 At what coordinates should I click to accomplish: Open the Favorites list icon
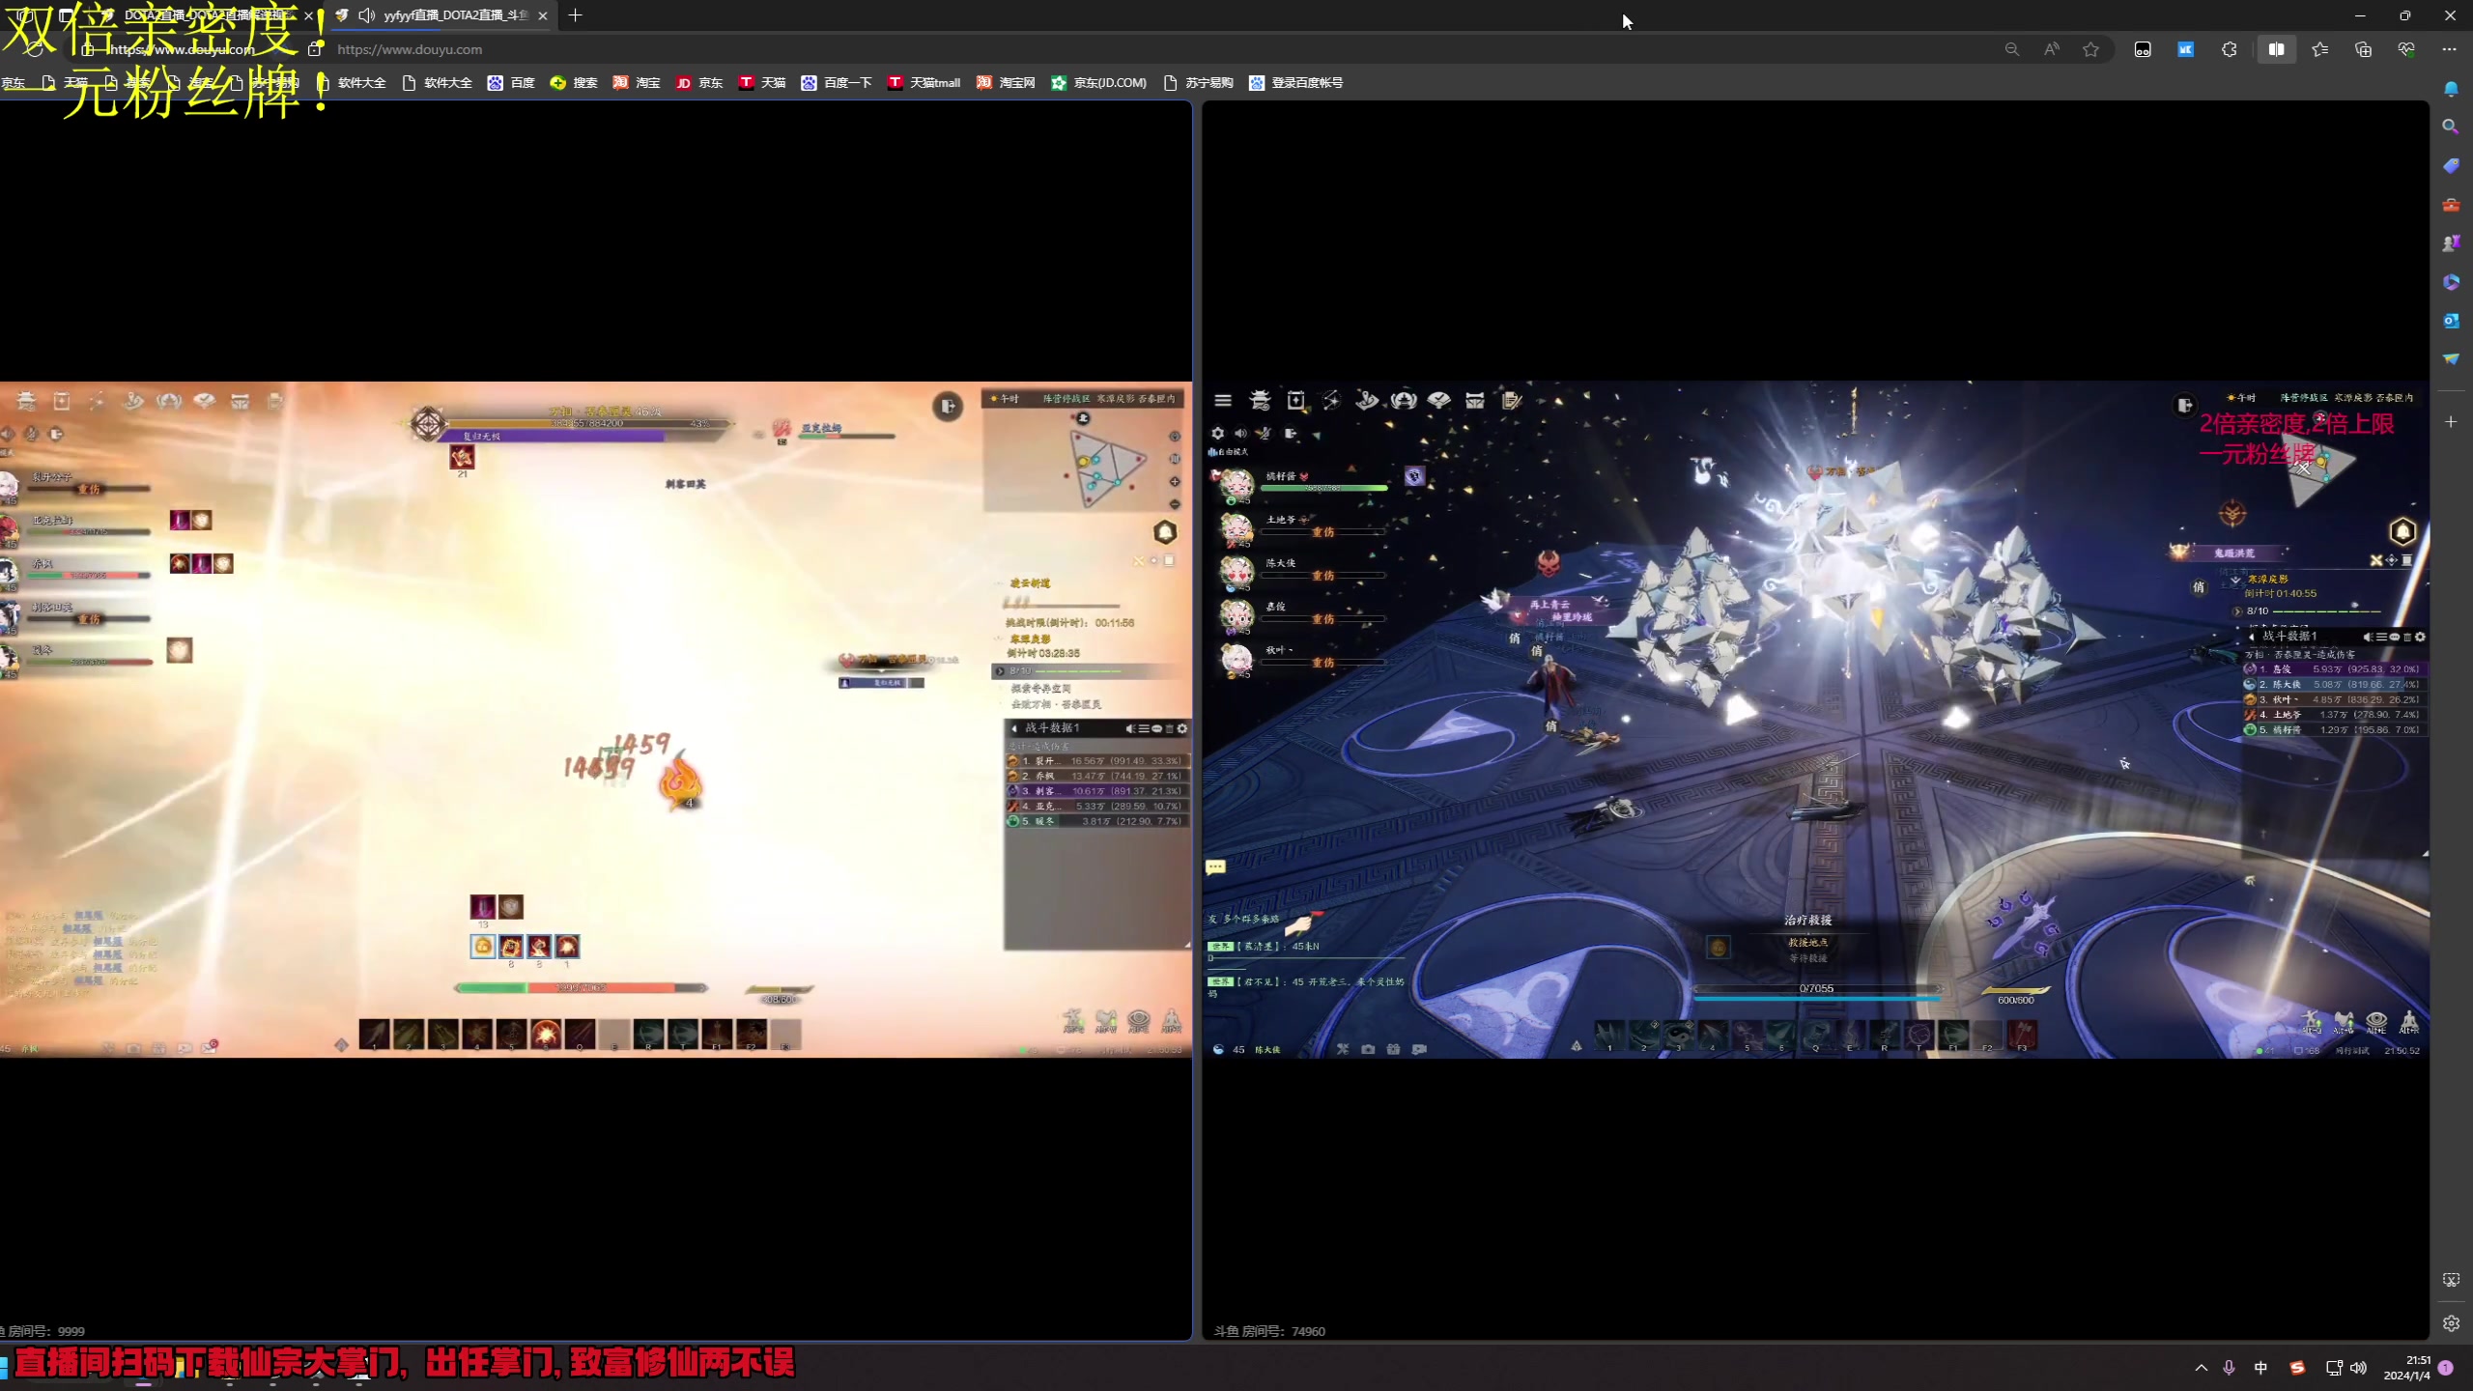2319,49
